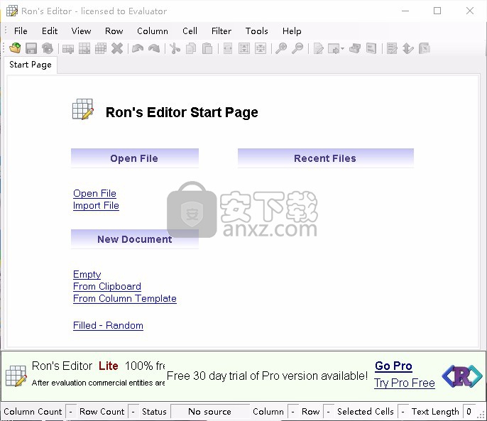Viewport: 487px width, 421px height.
Task: Click the up-down sort arrows toolbar icon
Action: coord(407,48)
